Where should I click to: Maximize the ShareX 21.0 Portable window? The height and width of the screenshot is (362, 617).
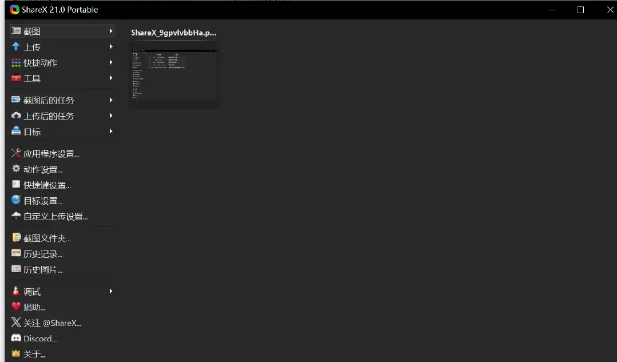pos(580,10)
